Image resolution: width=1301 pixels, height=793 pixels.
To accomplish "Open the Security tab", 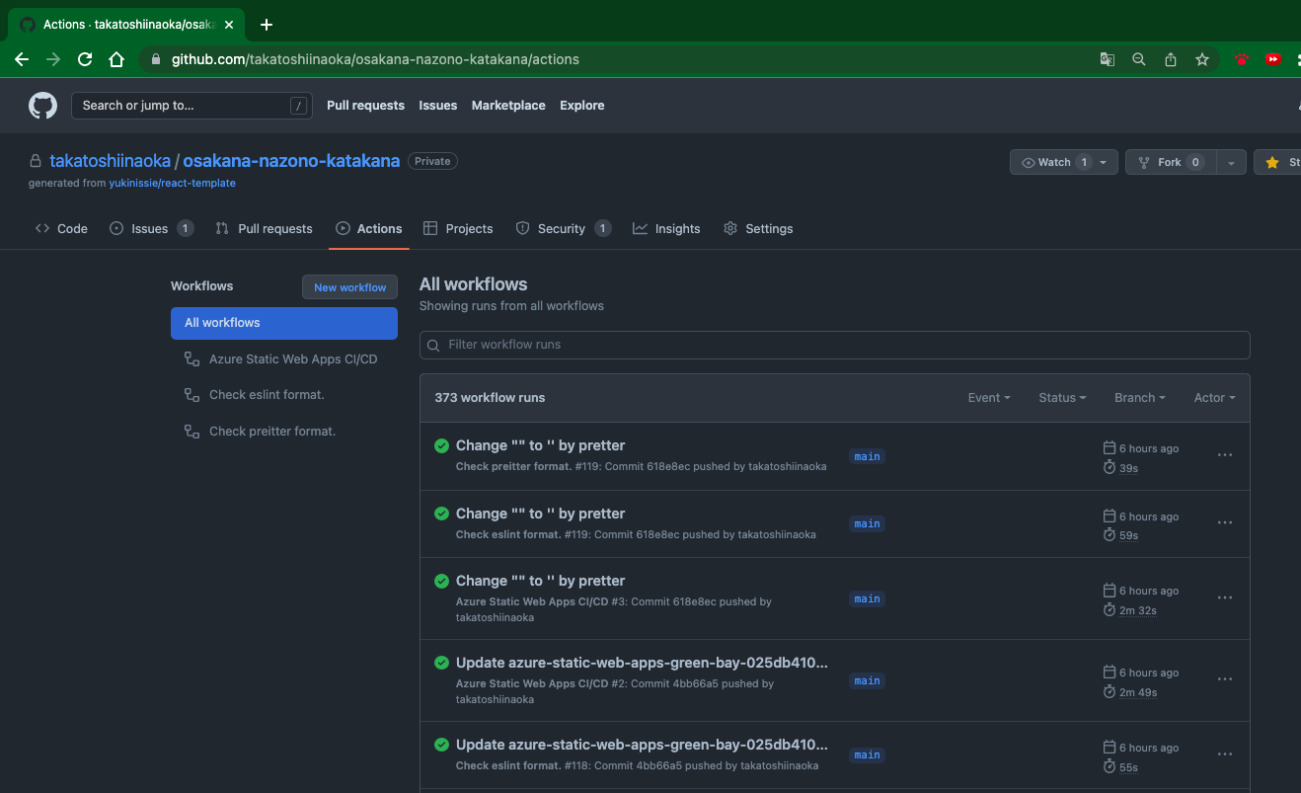I will coord(564,228).
